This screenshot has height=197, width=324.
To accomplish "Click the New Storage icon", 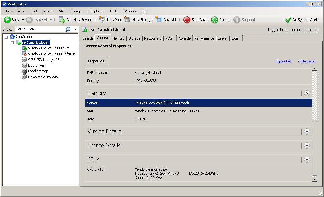I will (x=127, y=19).
